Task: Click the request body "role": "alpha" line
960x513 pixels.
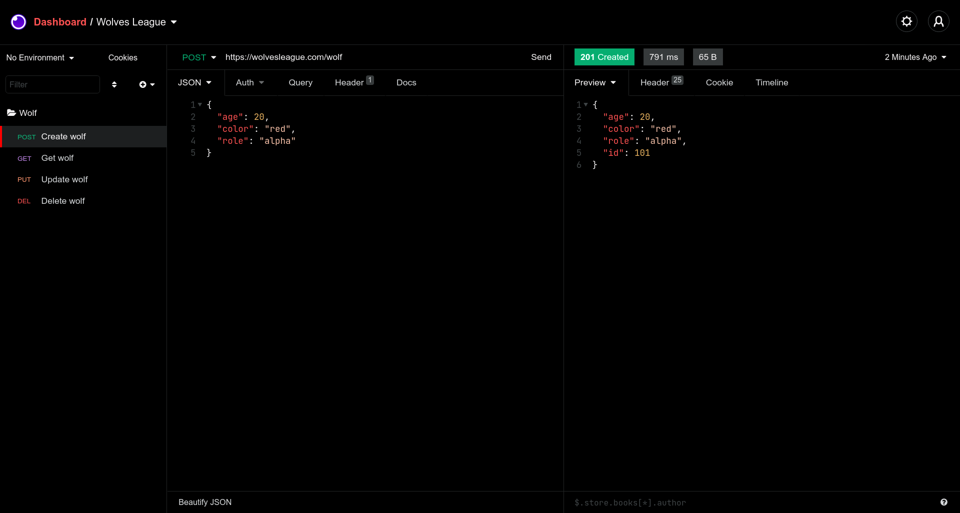Action: pos(256,141)
